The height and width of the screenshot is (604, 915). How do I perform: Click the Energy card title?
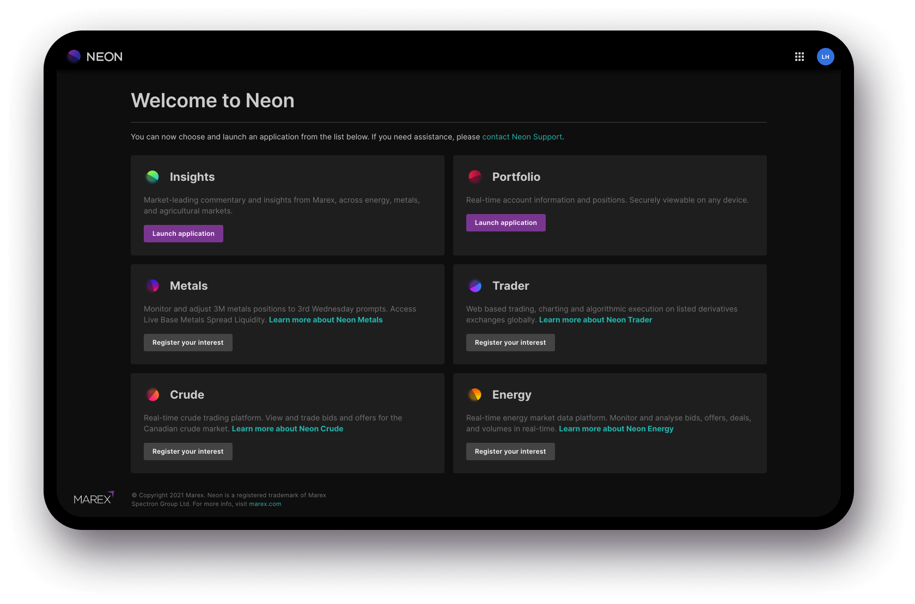[512, 395]
